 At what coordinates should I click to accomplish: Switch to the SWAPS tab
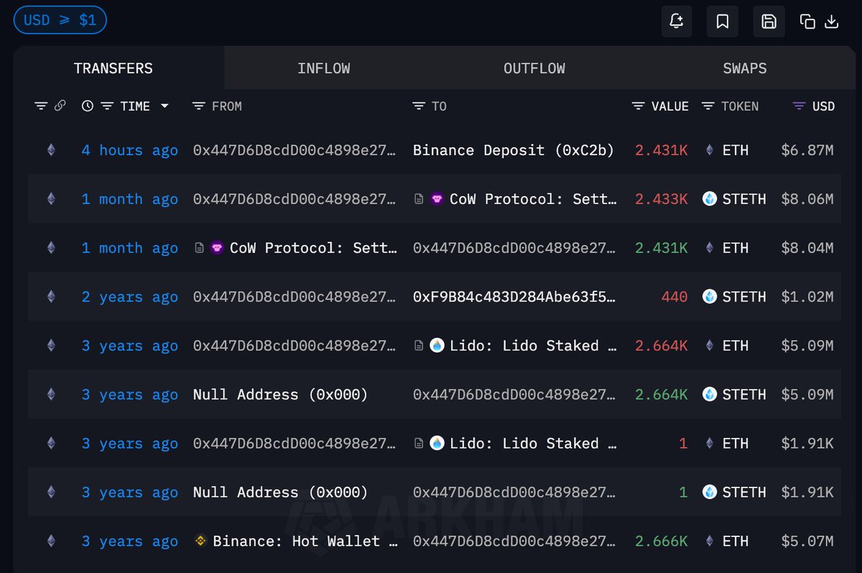coord(745,68)
